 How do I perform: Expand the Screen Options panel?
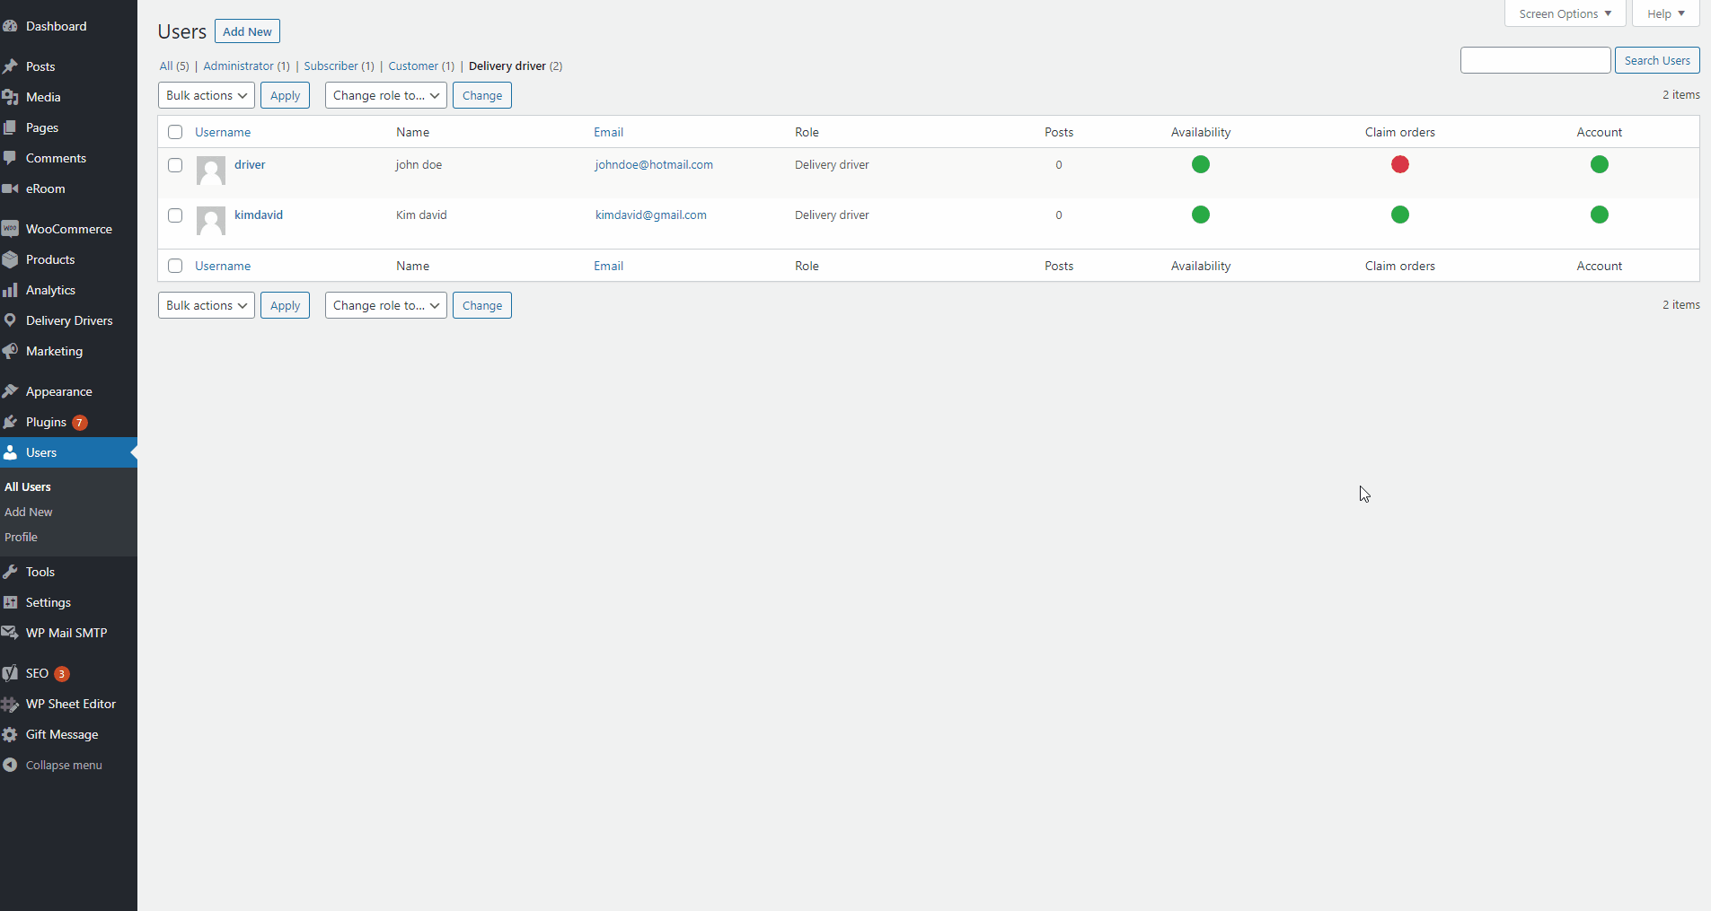pos(1565,13)
